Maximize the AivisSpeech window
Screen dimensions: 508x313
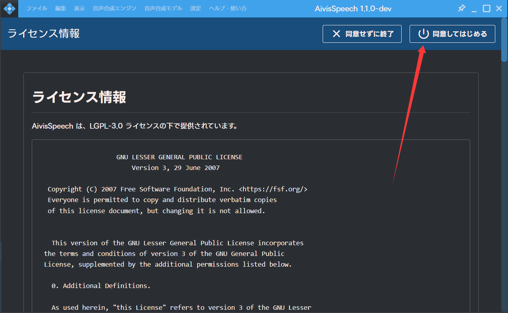pos(487,8)
